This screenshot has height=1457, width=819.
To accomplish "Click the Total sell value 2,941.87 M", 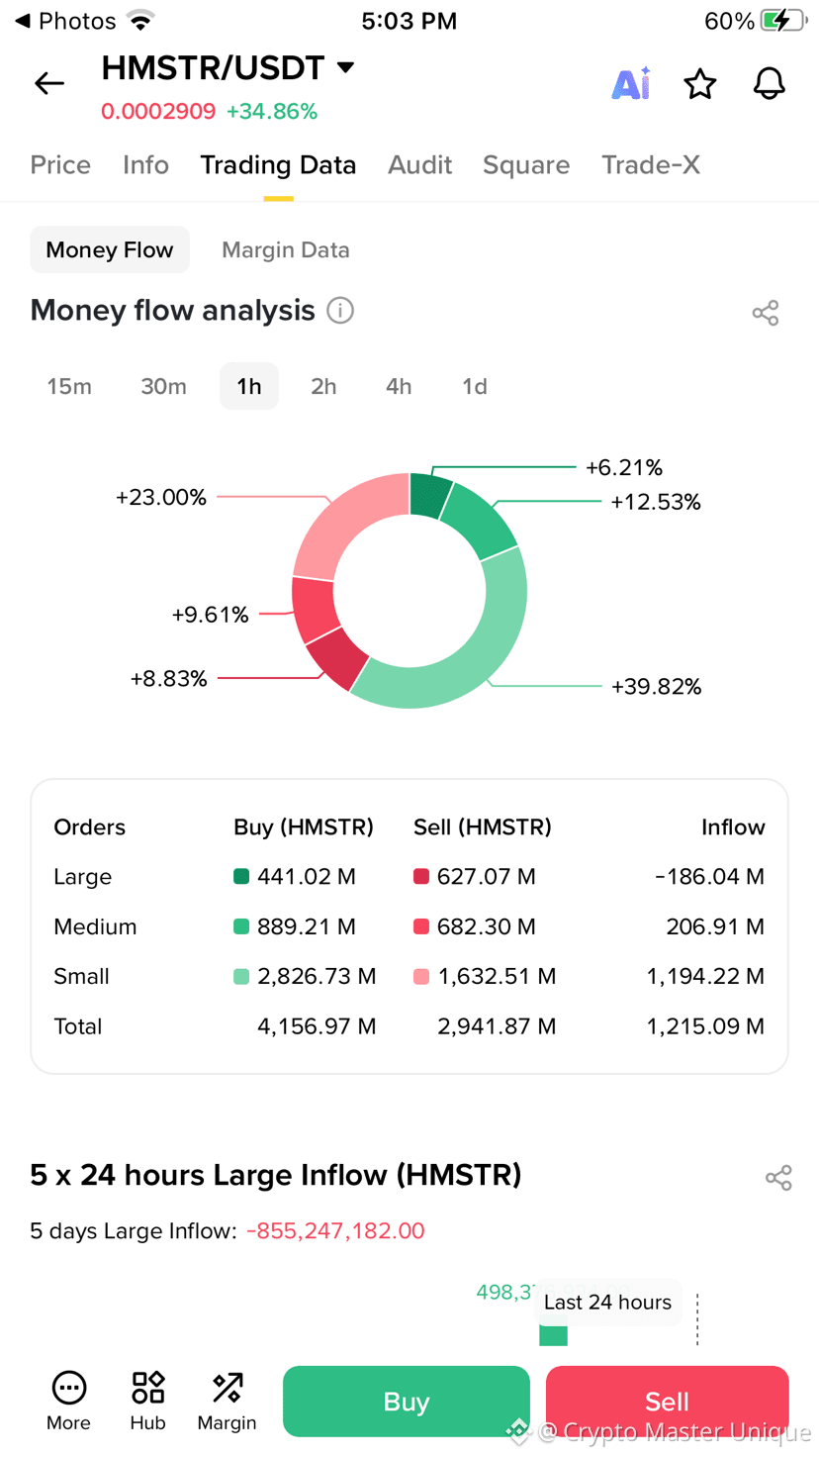I will (x=497, y=1026).
